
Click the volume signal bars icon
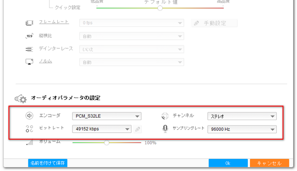[30, 142]
